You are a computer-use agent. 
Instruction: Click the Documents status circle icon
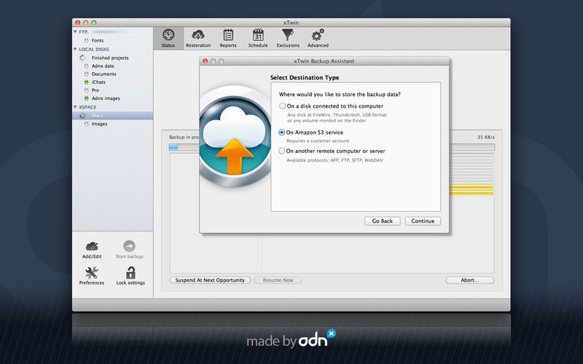tap(86, 74)
